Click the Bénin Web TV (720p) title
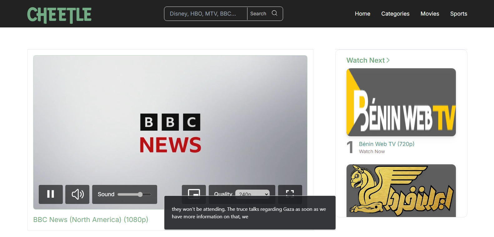This screenshot has height=237, width=494. coord(387,144)
